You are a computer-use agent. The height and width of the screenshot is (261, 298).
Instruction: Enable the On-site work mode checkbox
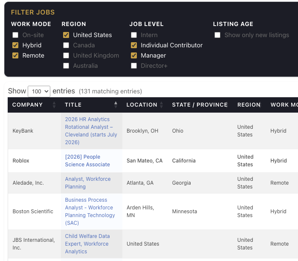point(15,35)
